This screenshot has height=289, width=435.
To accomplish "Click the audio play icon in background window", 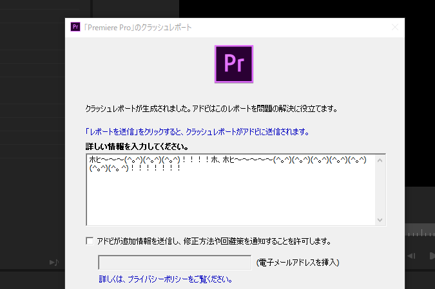I will pos(54,262).
